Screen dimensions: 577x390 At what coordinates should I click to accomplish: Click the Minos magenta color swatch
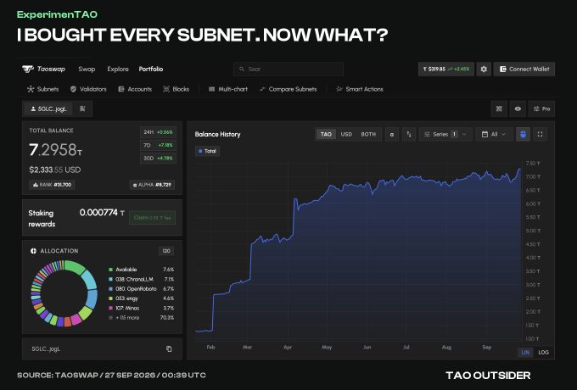110,308
